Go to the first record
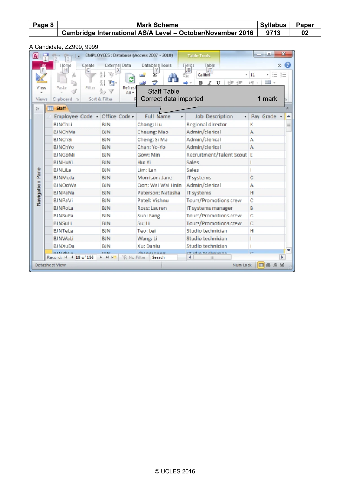The width and height of the screenshot is (350, 496). tap(66, 257)
